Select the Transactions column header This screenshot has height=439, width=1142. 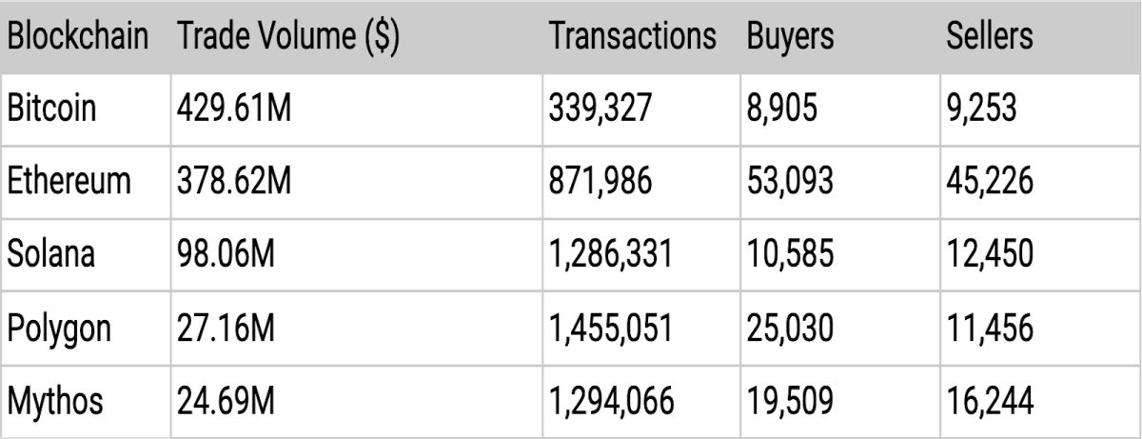(x=633, y=36)
